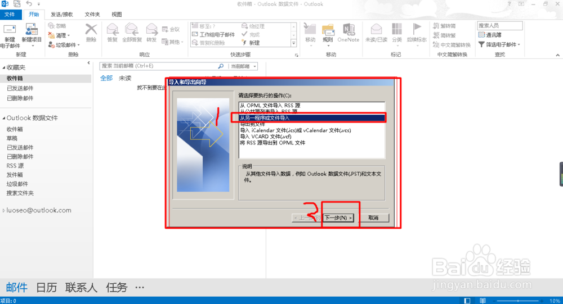The height and width of the screenshot is (304, 563).
Task: Click the Forward envelope icon
Action: 151,29
